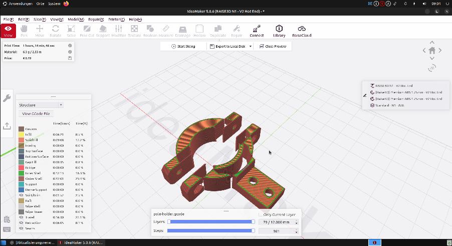
Task: Open Firefox from the top panel
Action: point(66,4)
